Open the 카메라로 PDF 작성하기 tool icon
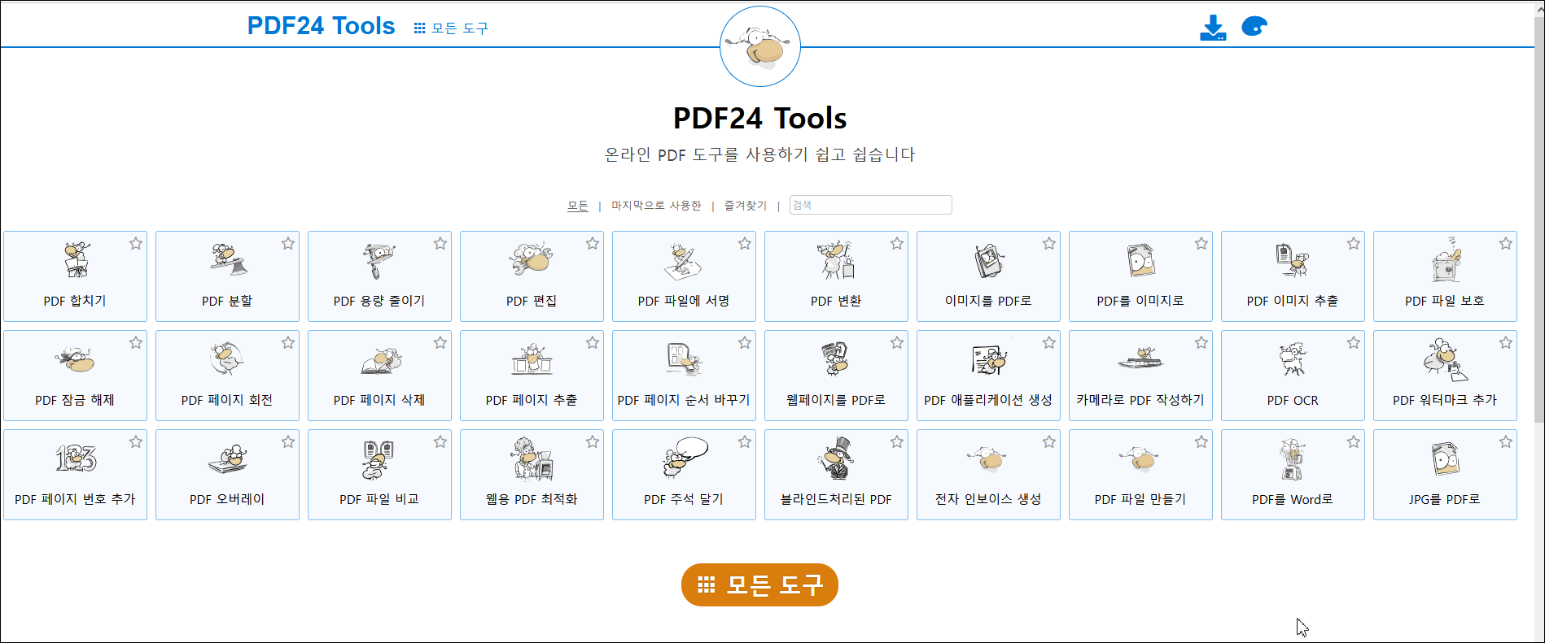The image size is (1545, 643). tap(1140, 359)
